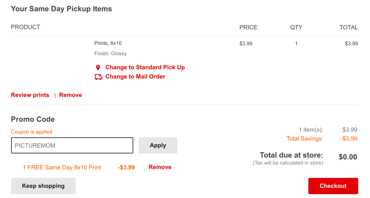This screenshot has width=370, height=198.
Task: Click the "Prints, 8x10" product name
Action: (x=108, y=43)
